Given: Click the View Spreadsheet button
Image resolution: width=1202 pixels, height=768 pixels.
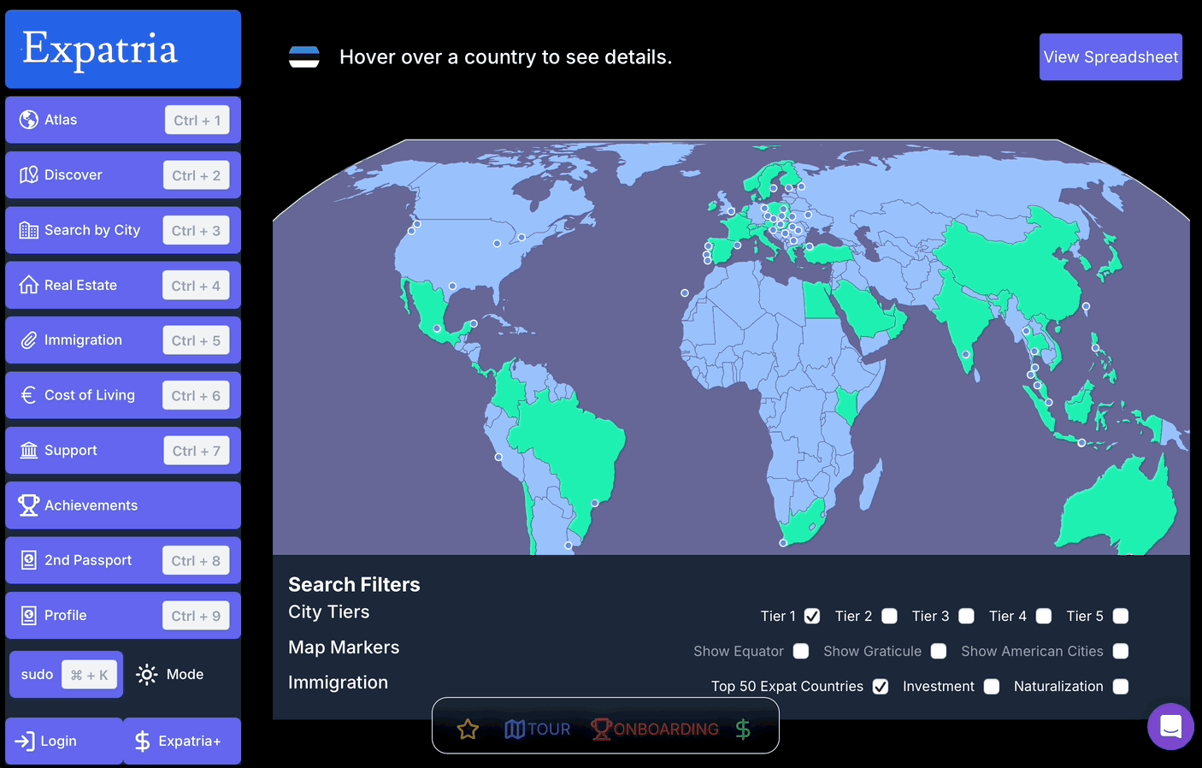Looking at the screenshot, I should click(1111, 57).
